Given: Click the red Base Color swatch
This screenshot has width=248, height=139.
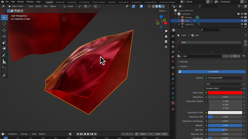Looking at the screenshot, I should 225,93.
